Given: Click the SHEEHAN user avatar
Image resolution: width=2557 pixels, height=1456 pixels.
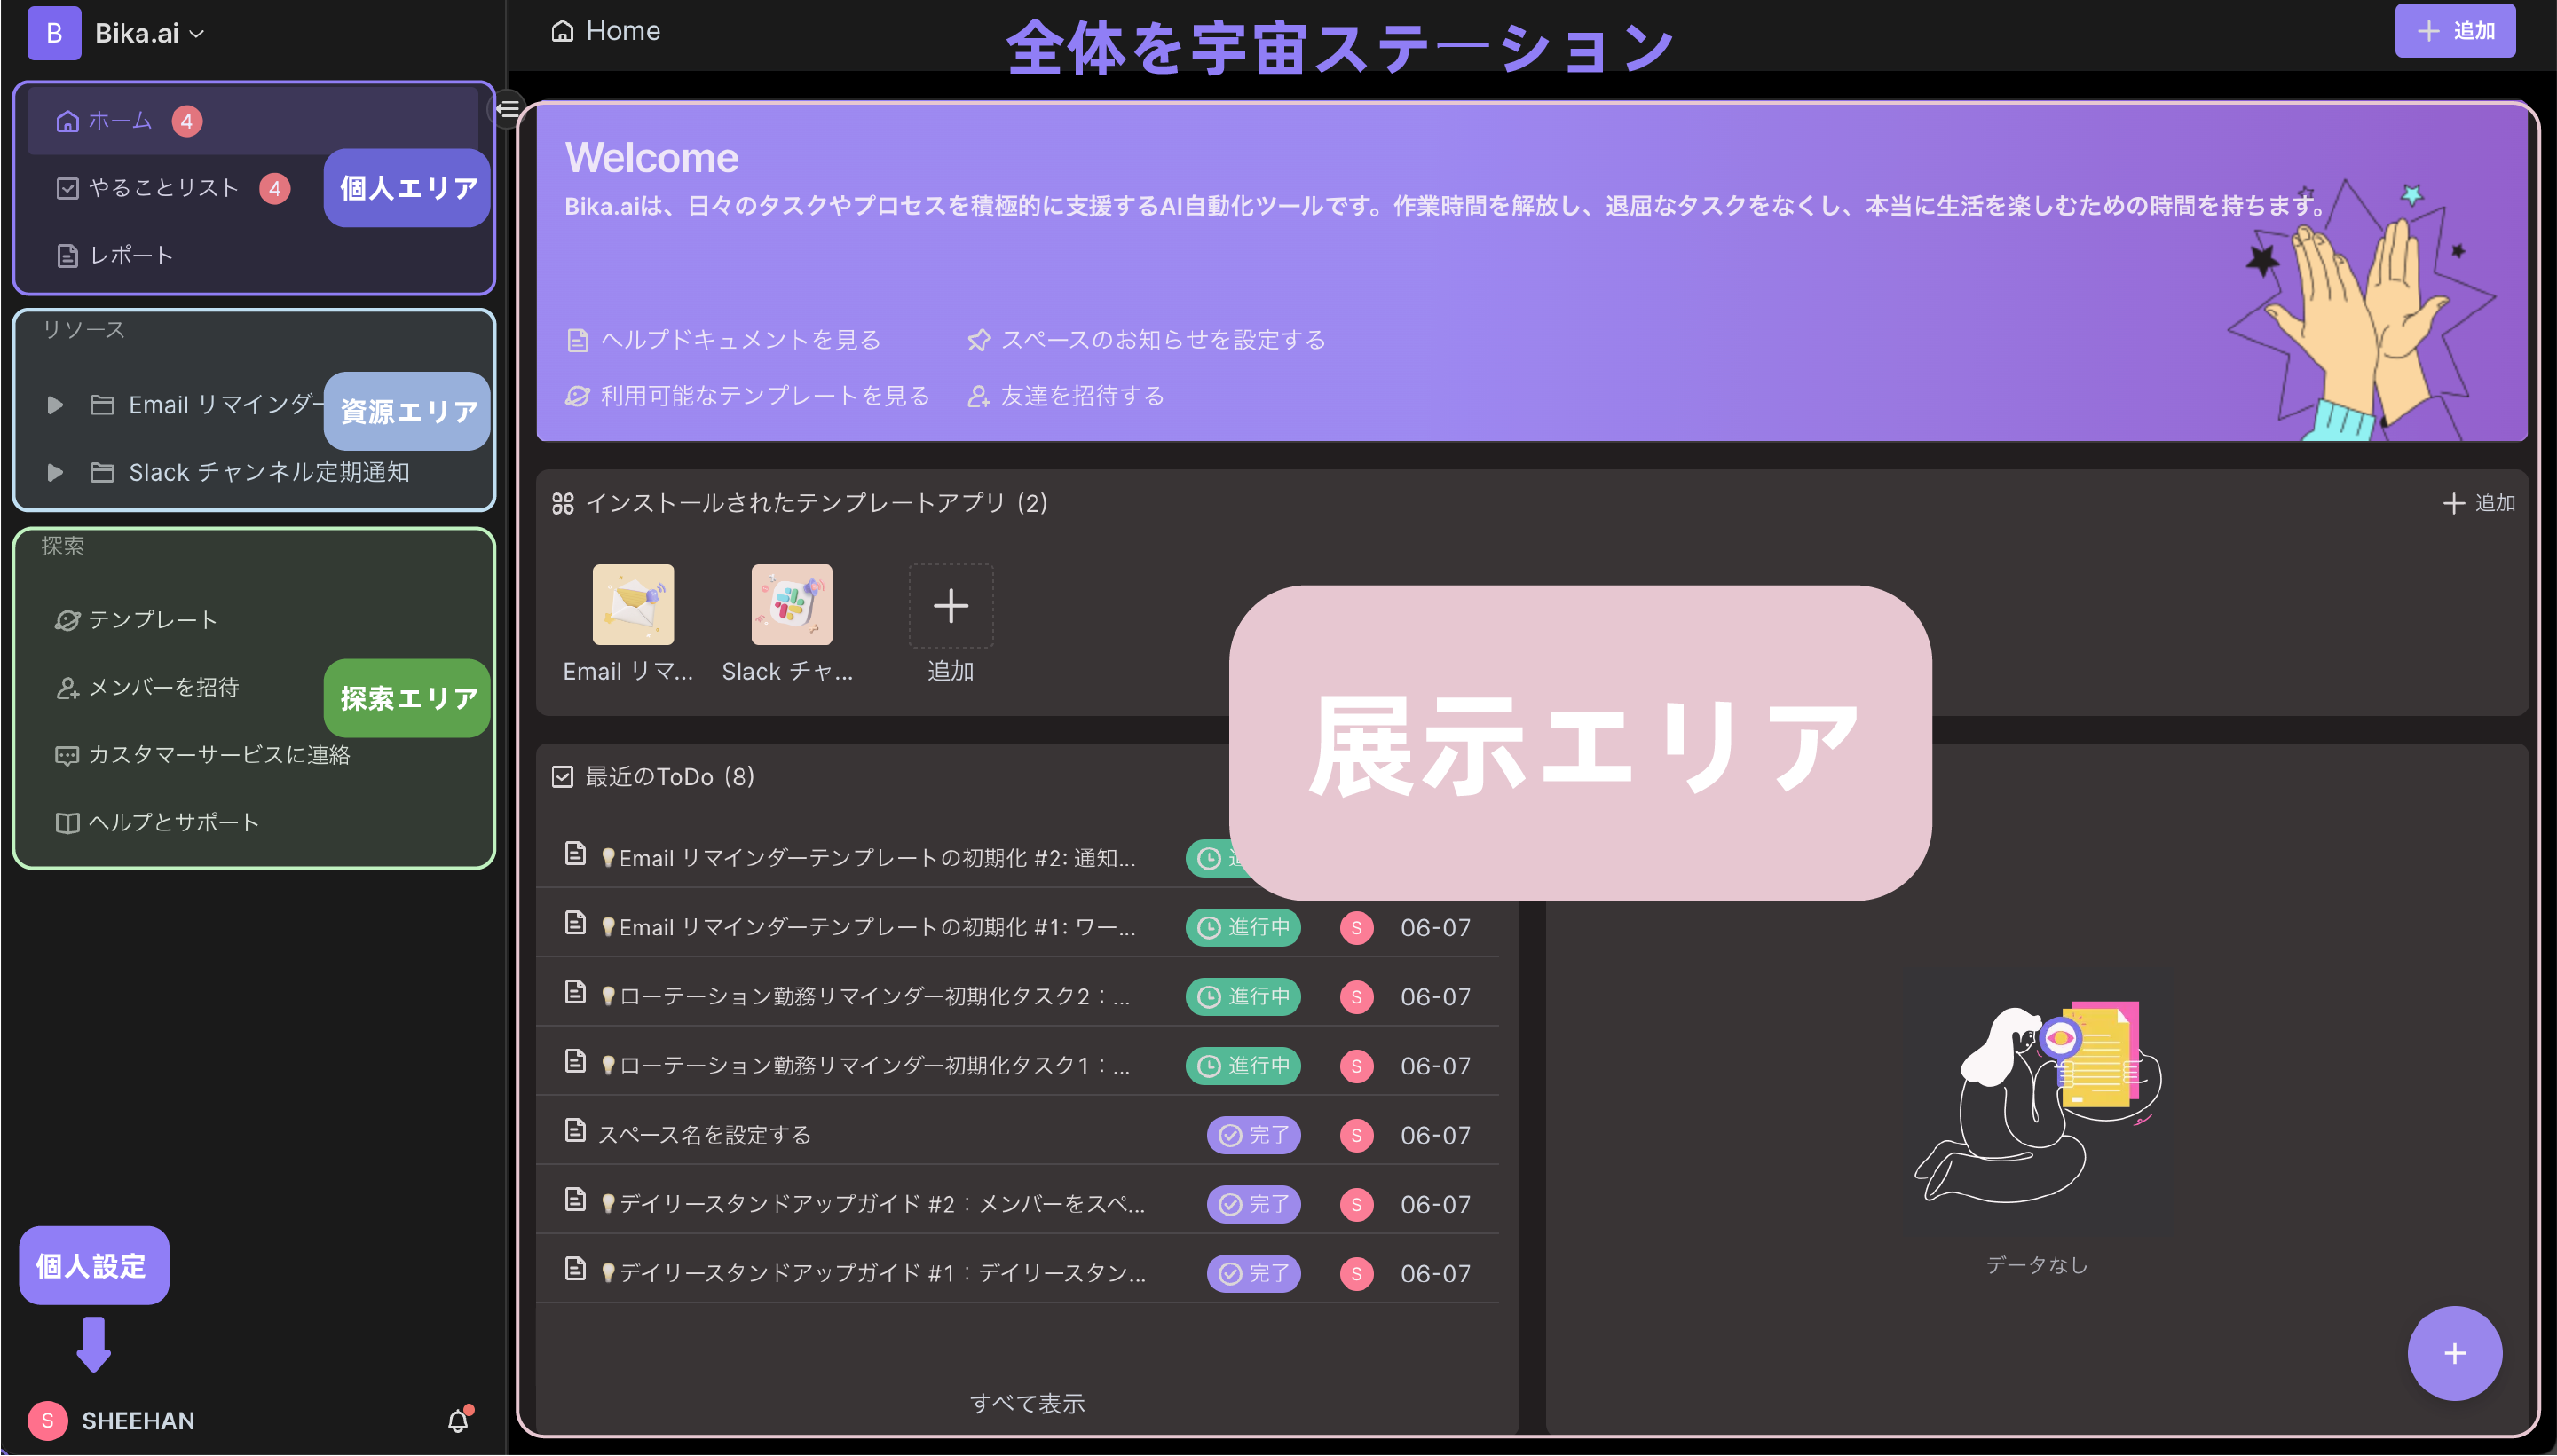Looking at the screenshot, I should pos(47,1420).
